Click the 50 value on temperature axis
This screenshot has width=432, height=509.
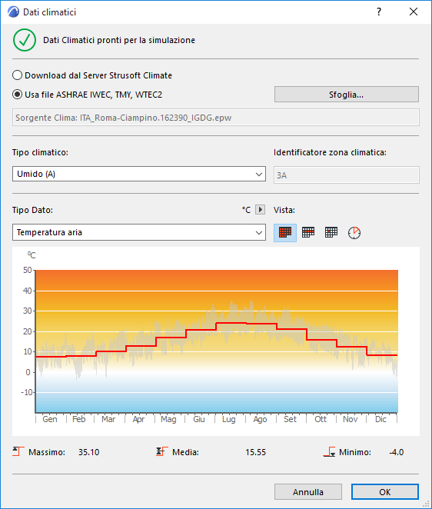coord(27,270)
